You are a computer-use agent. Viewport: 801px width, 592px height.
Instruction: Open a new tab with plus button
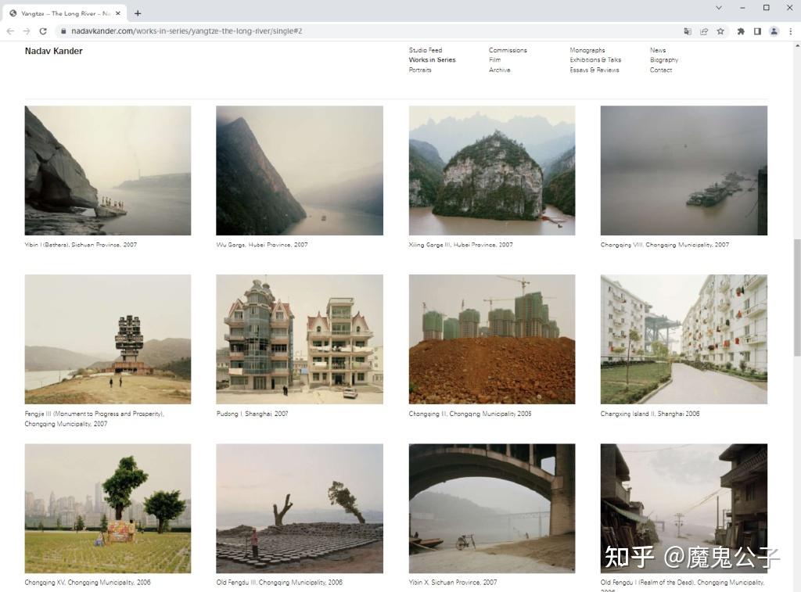point(138,13)
